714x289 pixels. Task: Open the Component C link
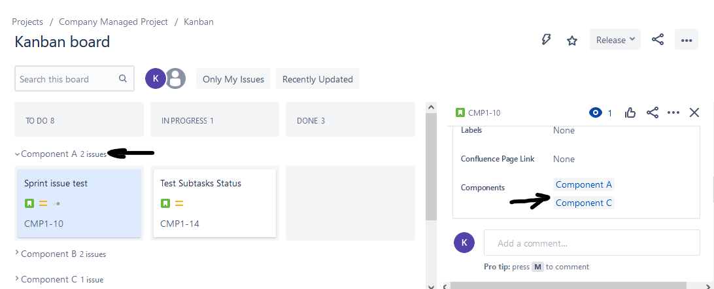point(584,203)
